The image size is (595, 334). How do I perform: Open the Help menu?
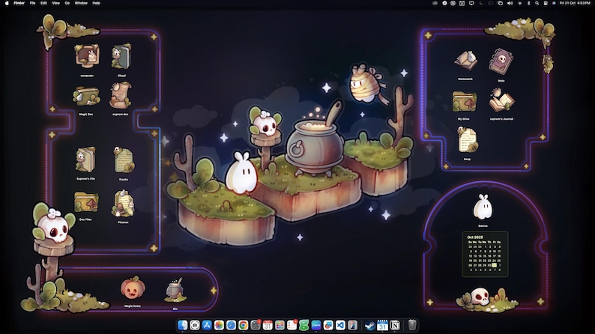(x=97, y=3)
